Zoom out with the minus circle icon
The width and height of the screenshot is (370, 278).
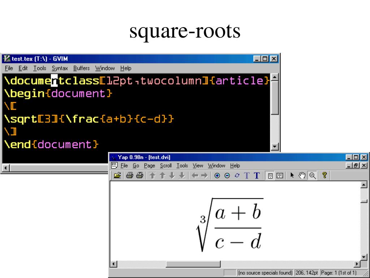tap(227, 176)
